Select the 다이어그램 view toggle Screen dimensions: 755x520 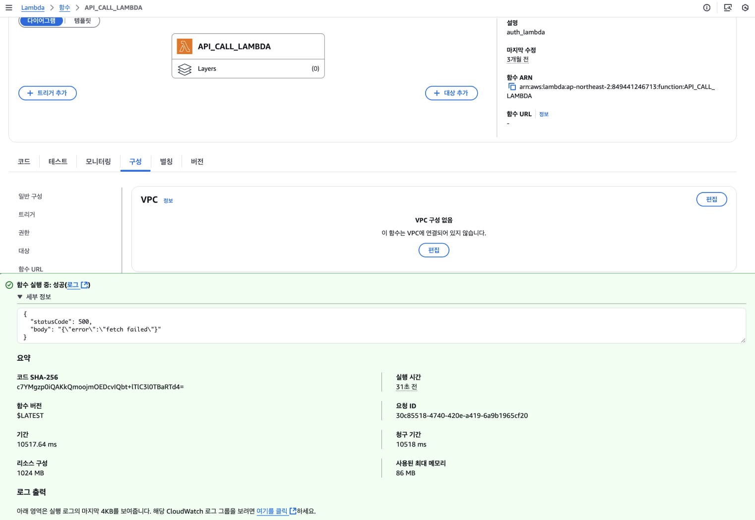tap(42, 21)
